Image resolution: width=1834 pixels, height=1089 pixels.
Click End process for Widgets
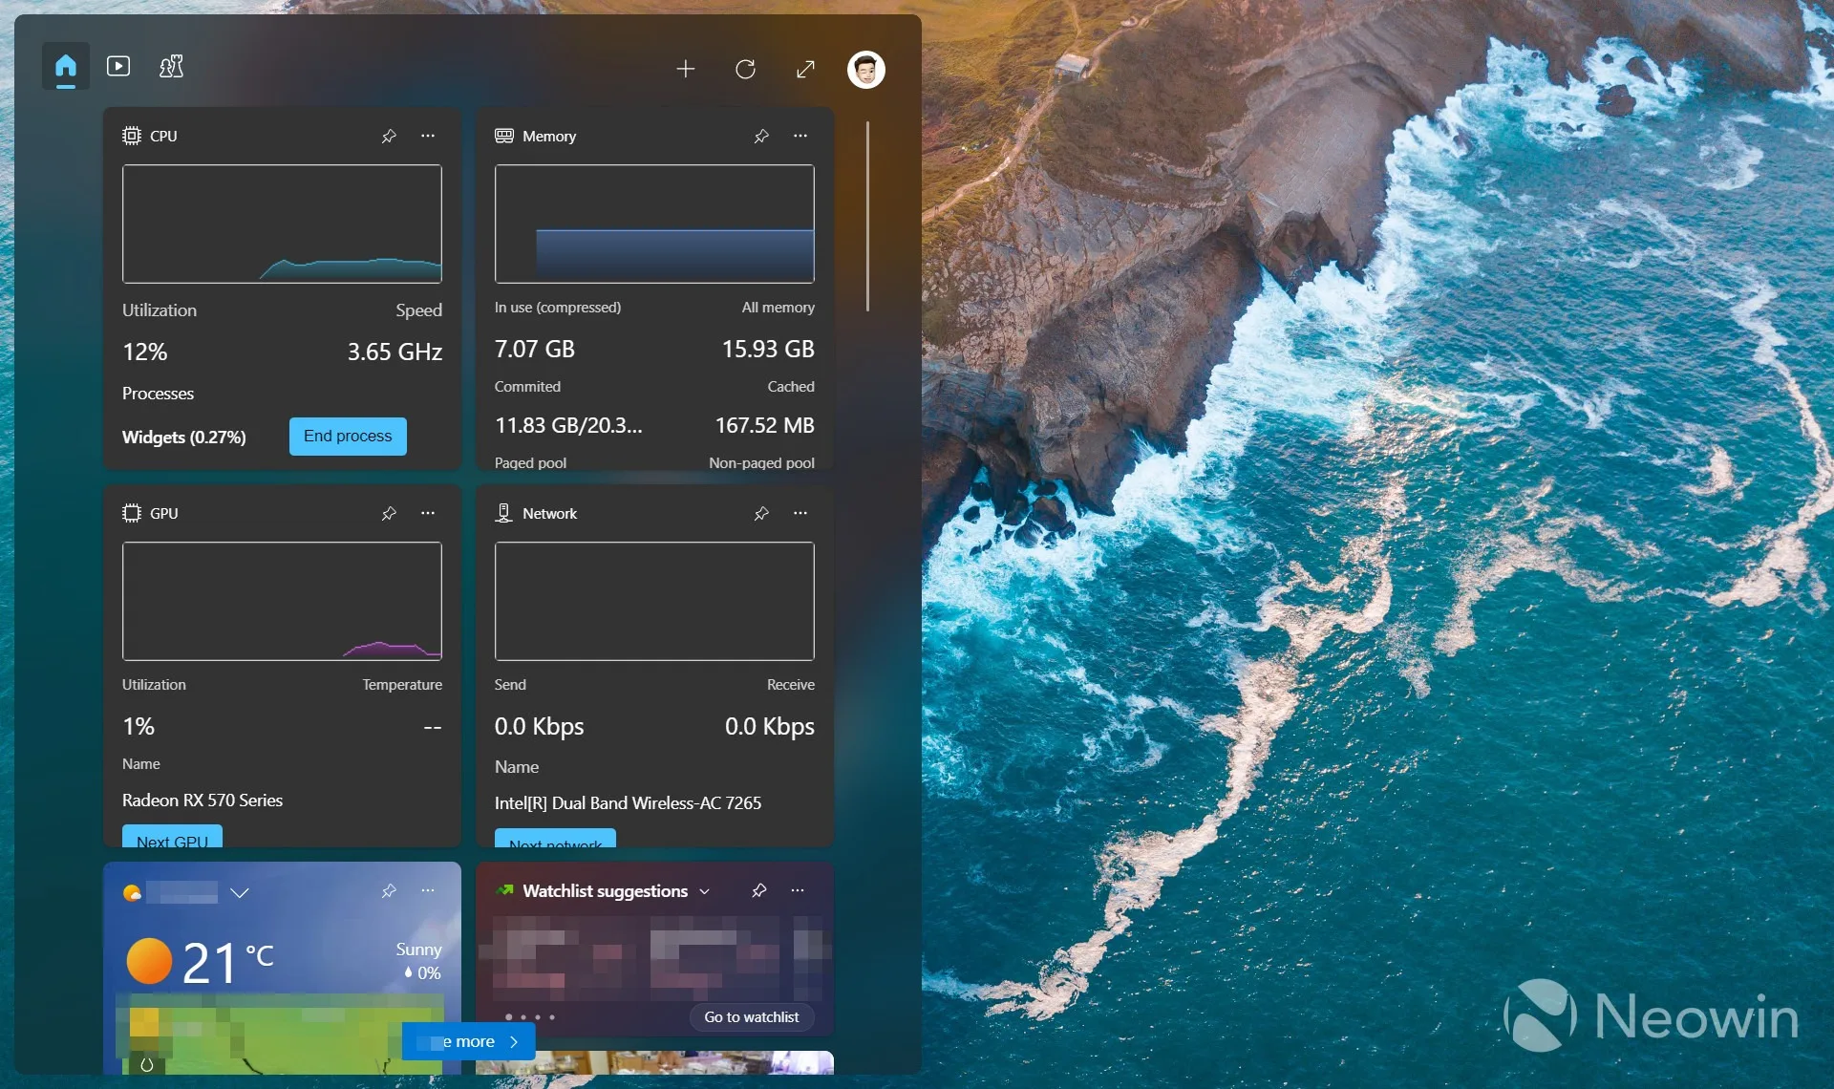coord(346,435)
